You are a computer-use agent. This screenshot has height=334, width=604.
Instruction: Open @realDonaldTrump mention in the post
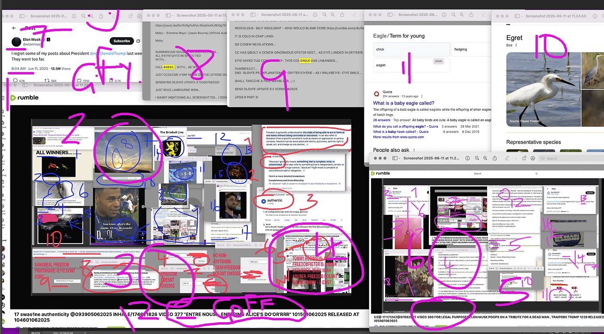(108, 54)
